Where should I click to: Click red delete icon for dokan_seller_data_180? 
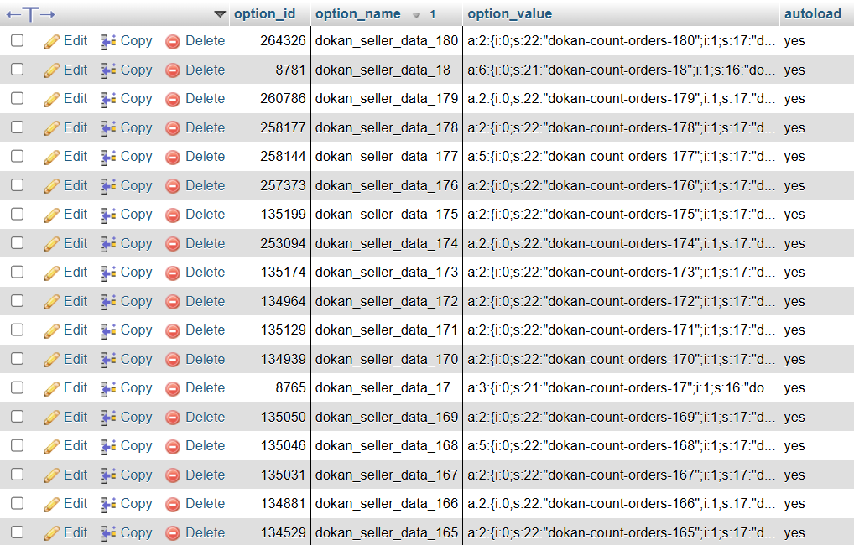[173, 41]
